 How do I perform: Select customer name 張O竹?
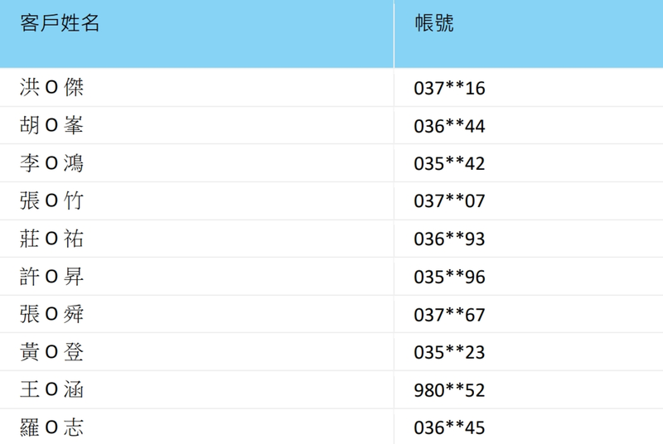pyautogui.click(x=51, y=201)
